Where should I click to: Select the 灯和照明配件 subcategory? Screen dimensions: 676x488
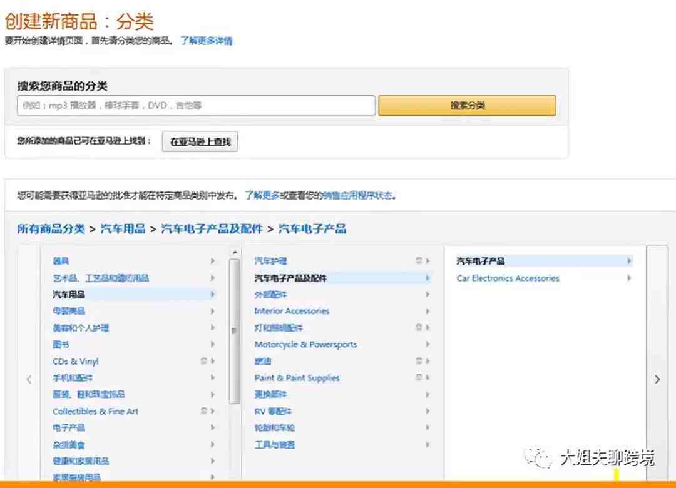click(279, 328)
